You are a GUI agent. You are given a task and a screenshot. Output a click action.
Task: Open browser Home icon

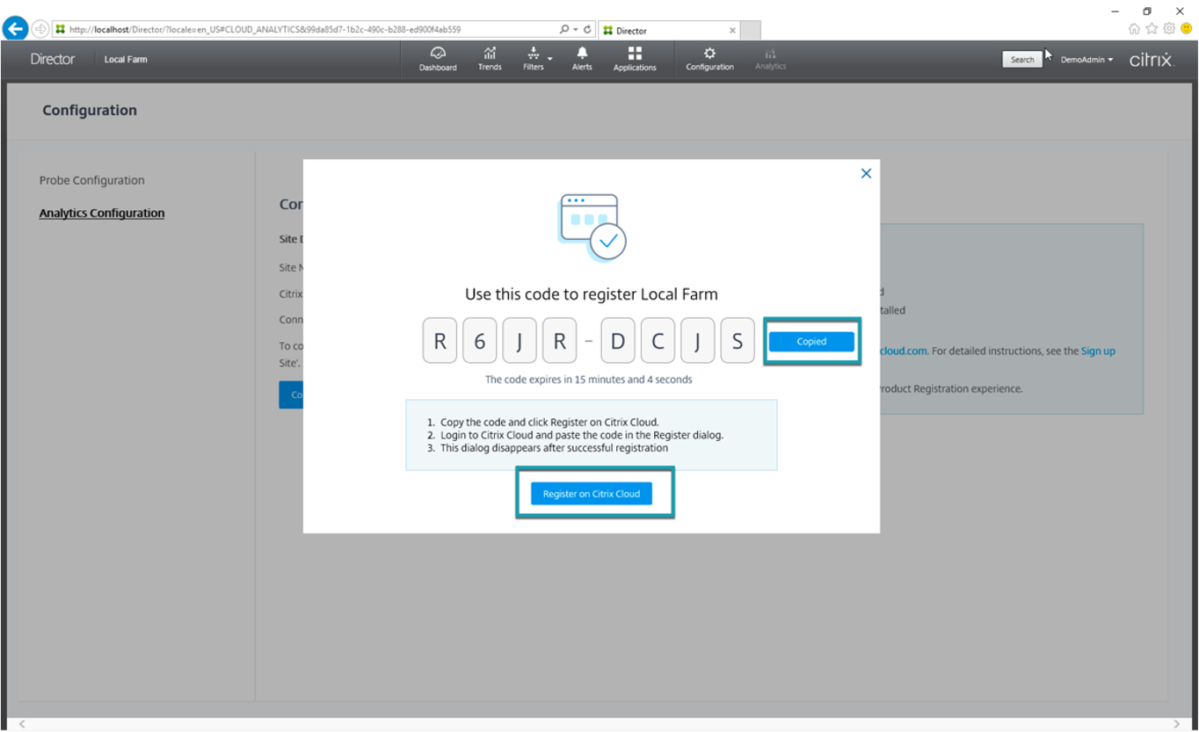click(1135, 29)
